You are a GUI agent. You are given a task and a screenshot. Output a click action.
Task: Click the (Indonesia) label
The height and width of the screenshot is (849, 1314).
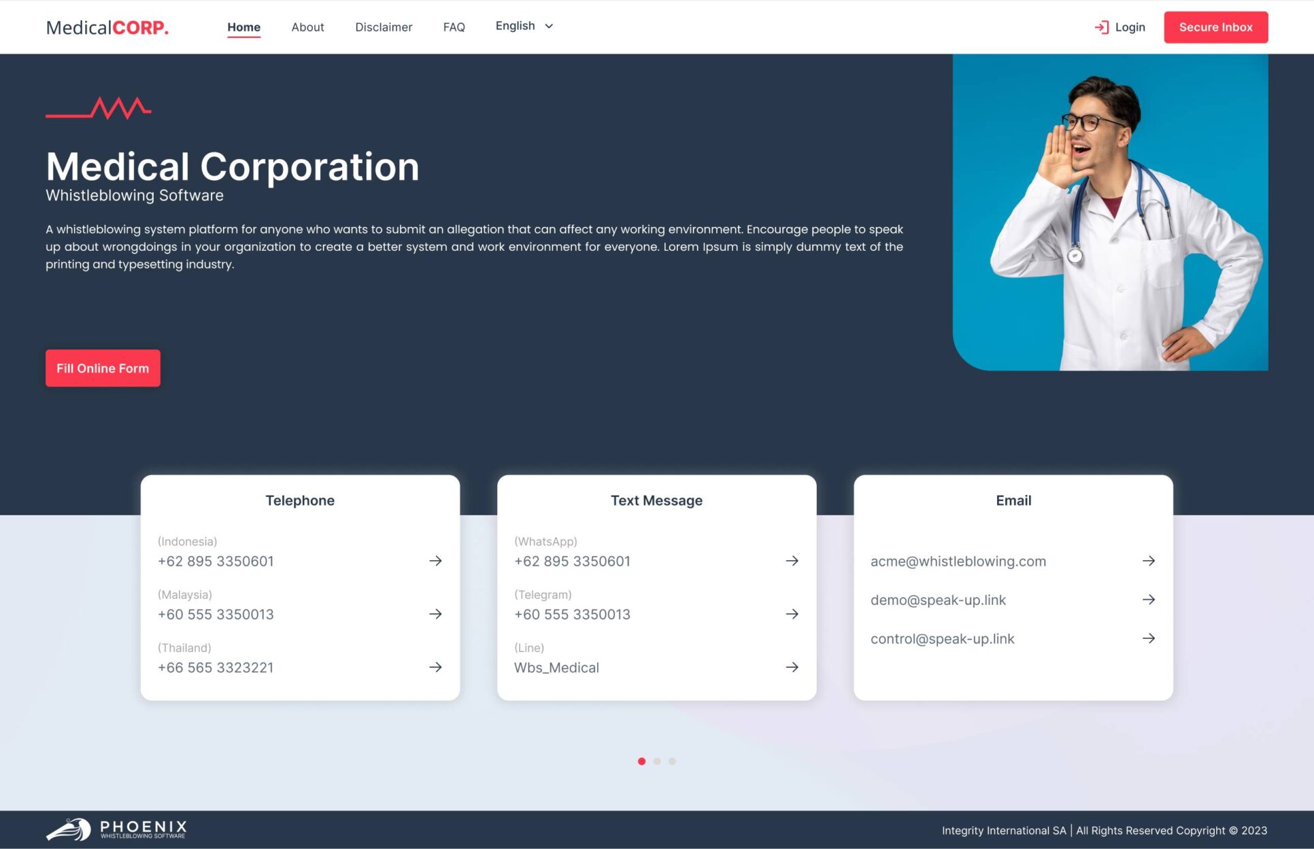point(187,542)
